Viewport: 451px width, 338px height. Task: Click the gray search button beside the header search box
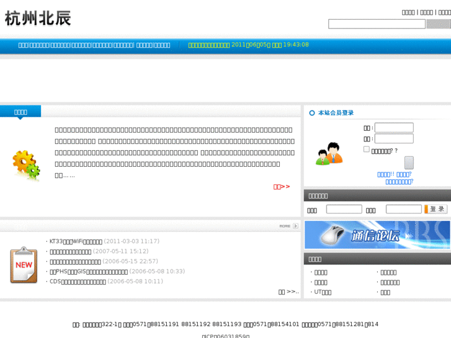coord(439,24)
